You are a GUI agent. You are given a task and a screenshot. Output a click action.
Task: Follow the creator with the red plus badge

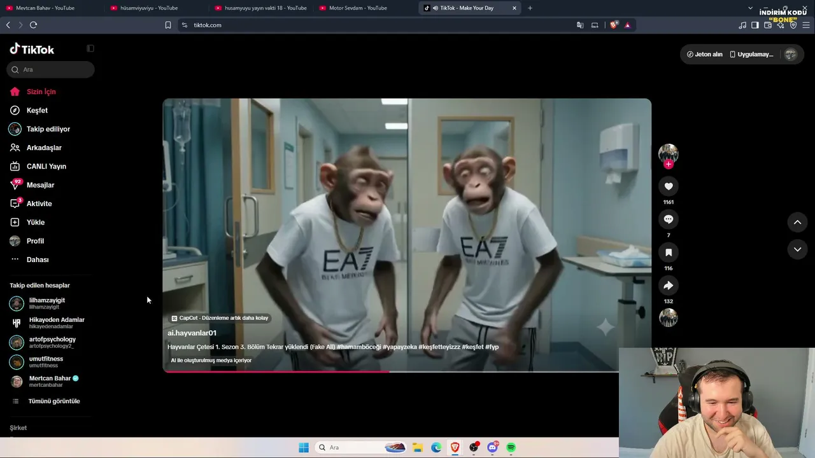(668, 164)
